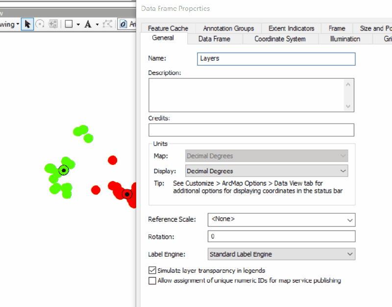Switch to the Coordinate System tab
The height and width of the screenshot is (307, 392).
[280, 39]
